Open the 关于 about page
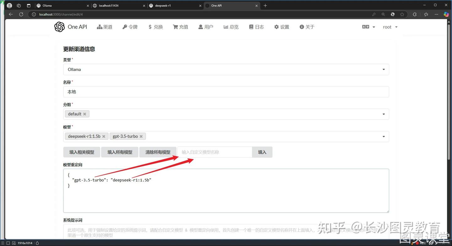Image resolution: width=452 pixels, height=246 pixels. click(307, 27)
